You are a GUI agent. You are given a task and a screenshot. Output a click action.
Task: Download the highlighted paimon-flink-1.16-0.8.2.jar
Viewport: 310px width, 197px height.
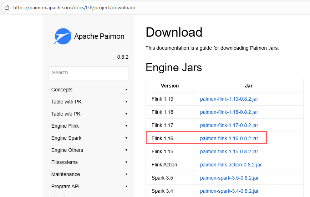pyautogui.click(x=229, y=139)
